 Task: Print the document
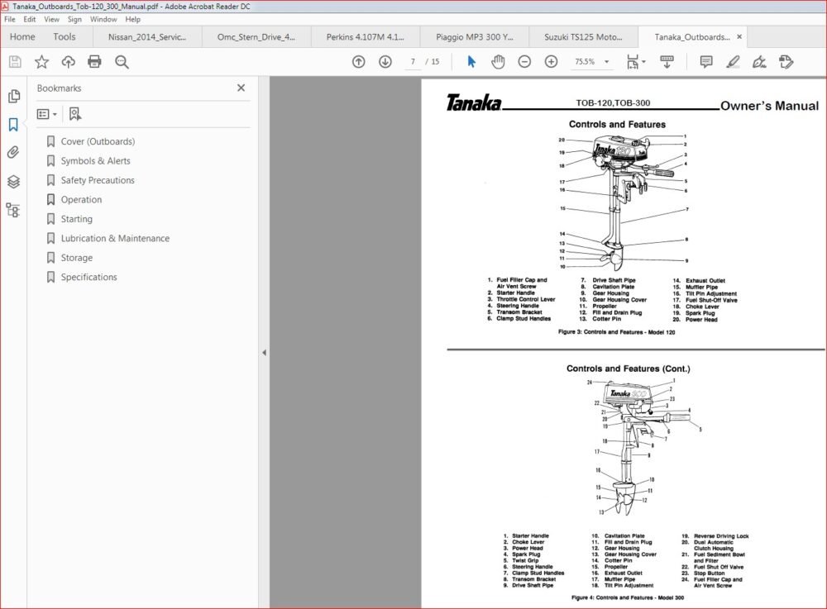(x=94, y=62)
